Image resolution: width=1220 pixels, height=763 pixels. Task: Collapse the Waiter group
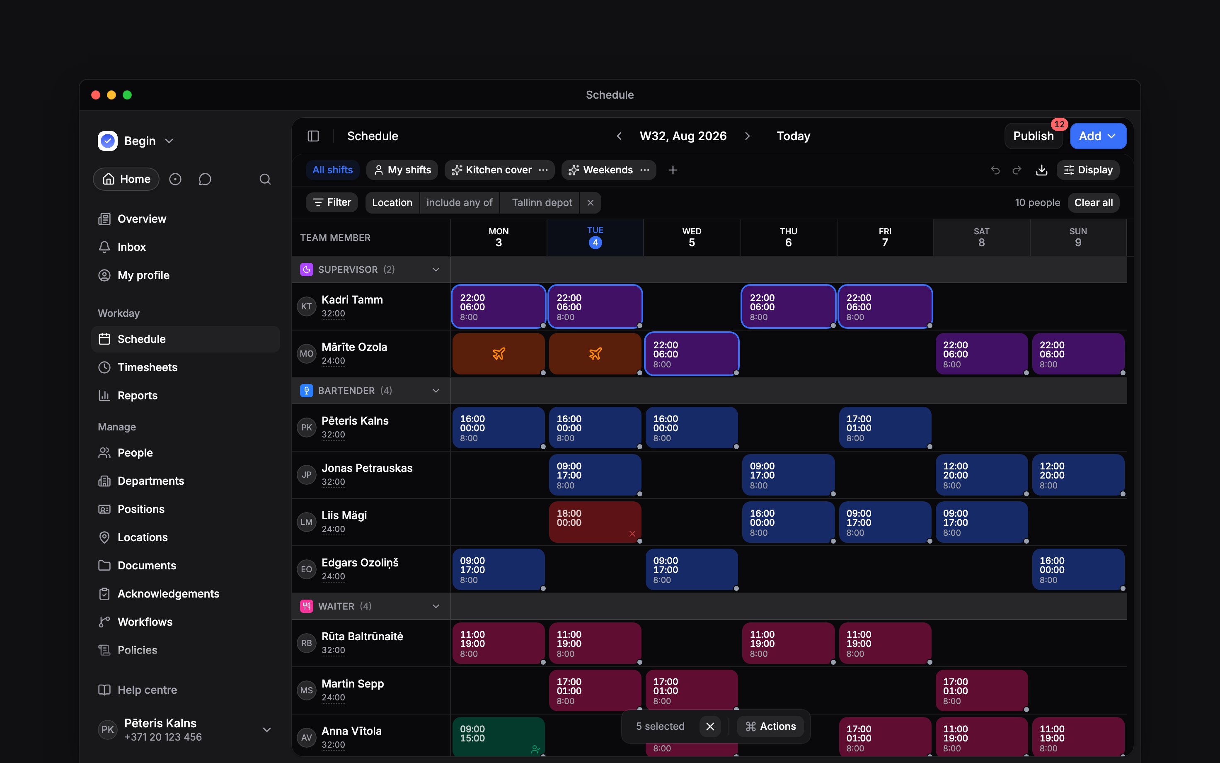point(436,606)
